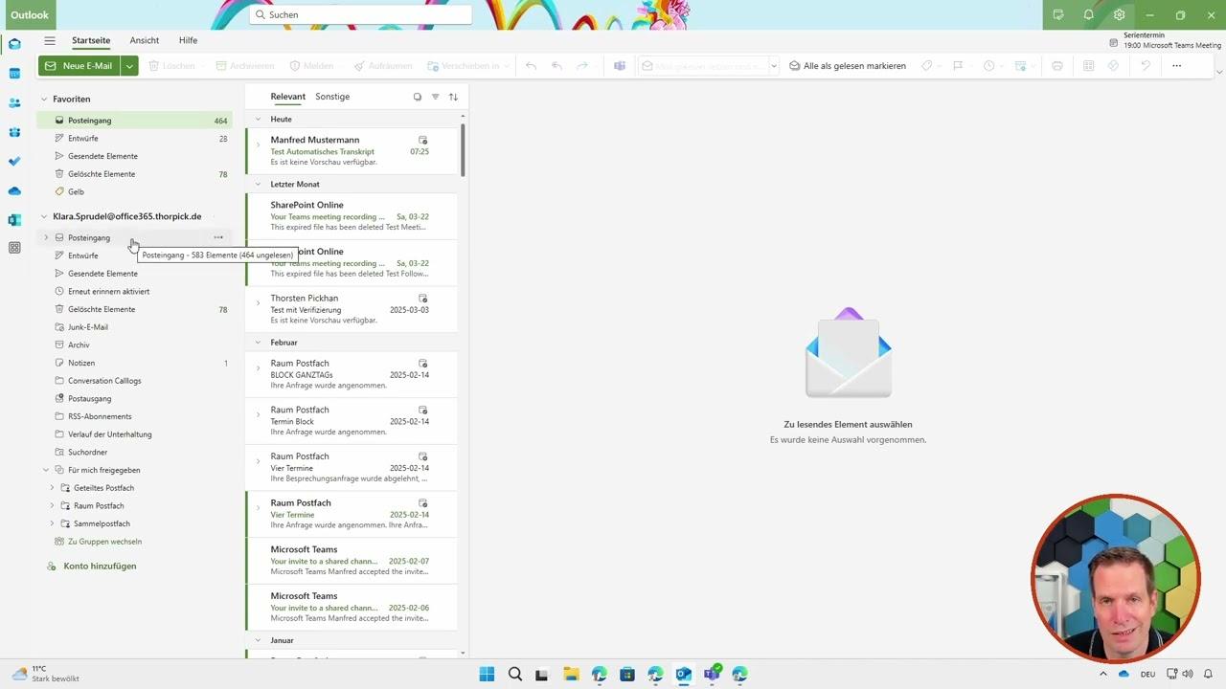Open the People contacts view
Viewport: 1226px width, 689px height.
click(14, 102)
